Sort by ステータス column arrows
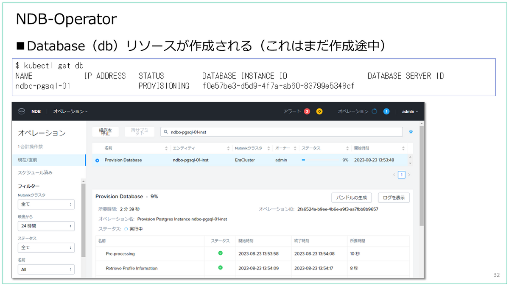509x286 pixels. pos(348,148)
